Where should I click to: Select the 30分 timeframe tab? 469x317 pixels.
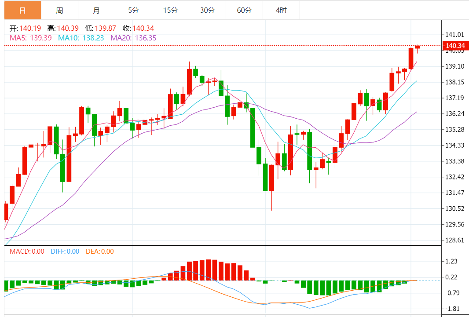pyautogui.click(x=207, y=10)
